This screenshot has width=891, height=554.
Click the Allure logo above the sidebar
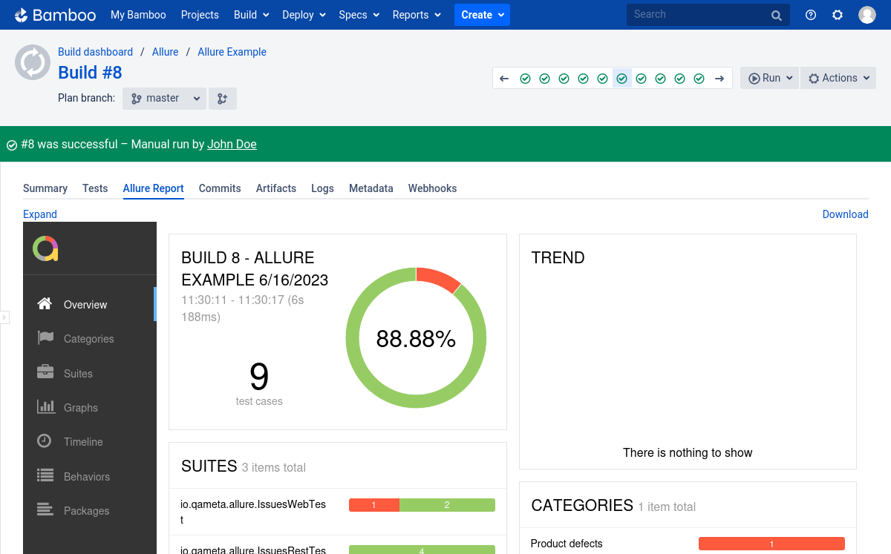45,249
